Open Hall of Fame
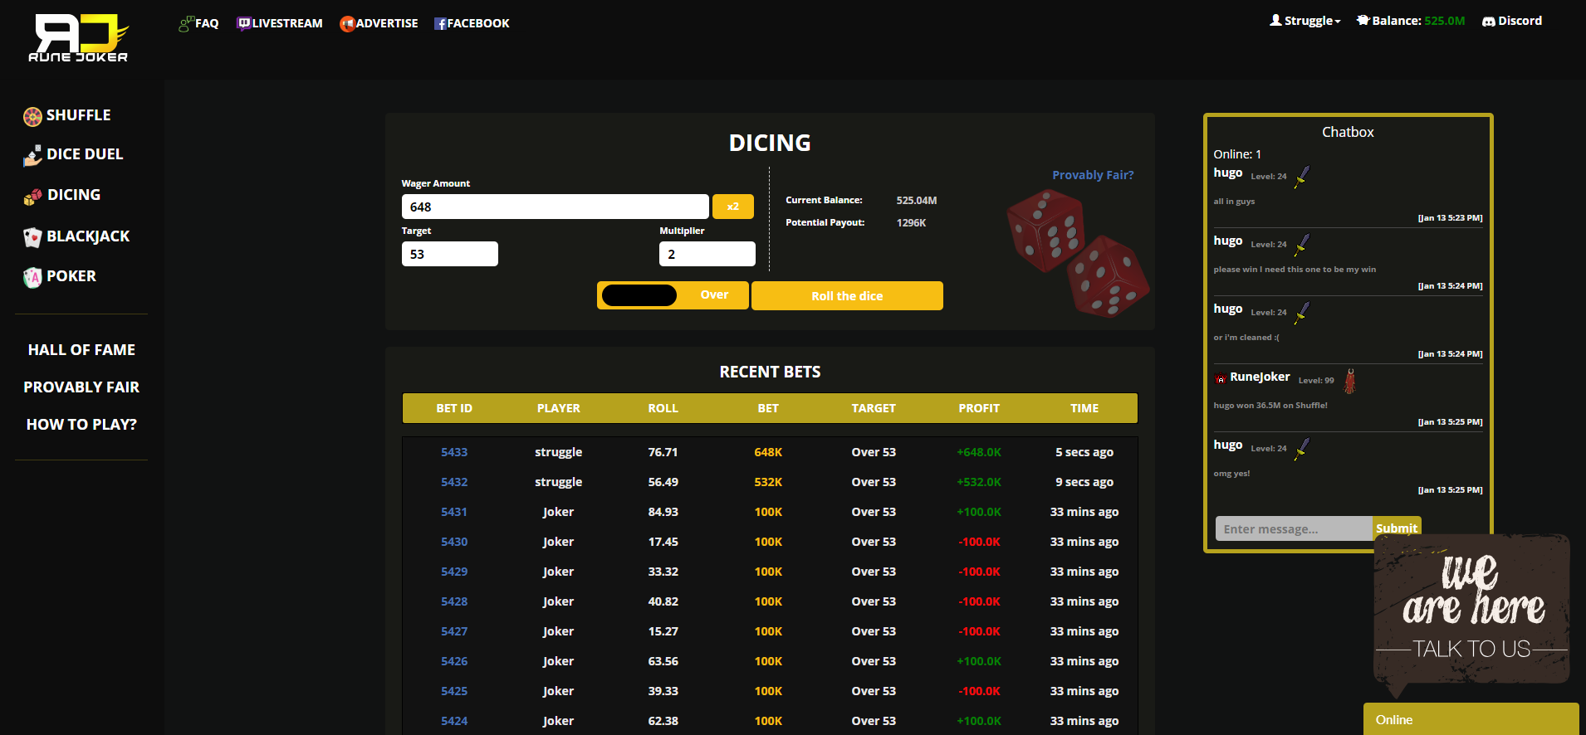Viewport: 1586px width, 735px height. pyautogui.click(x=81, y=350)
